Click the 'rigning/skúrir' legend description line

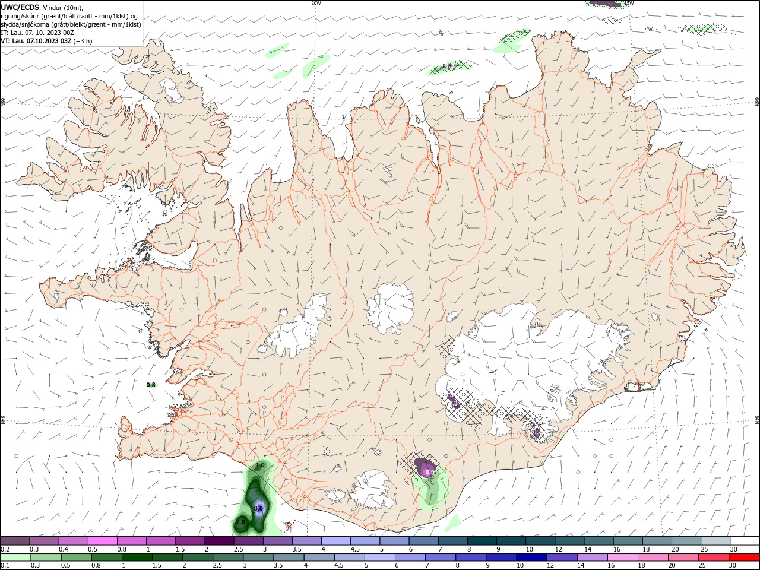point(69,16)
